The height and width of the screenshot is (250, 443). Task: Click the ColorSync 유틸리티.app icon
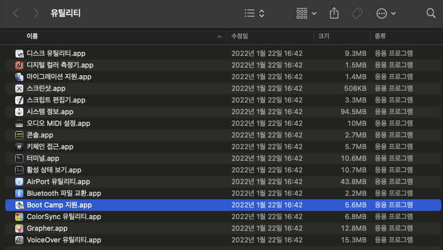coord(19,217)
